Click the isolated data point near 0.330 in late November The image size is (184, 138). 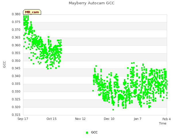tap(93, 91)
